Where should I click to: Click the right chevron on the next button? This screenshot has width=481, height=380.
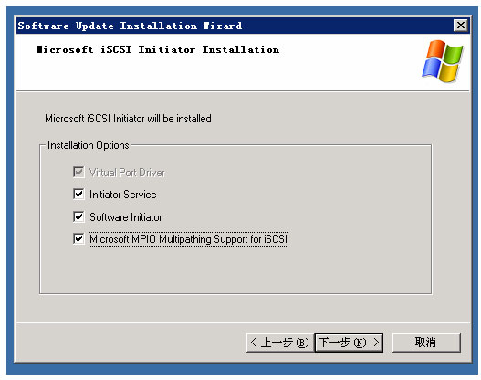click(376, 342)
